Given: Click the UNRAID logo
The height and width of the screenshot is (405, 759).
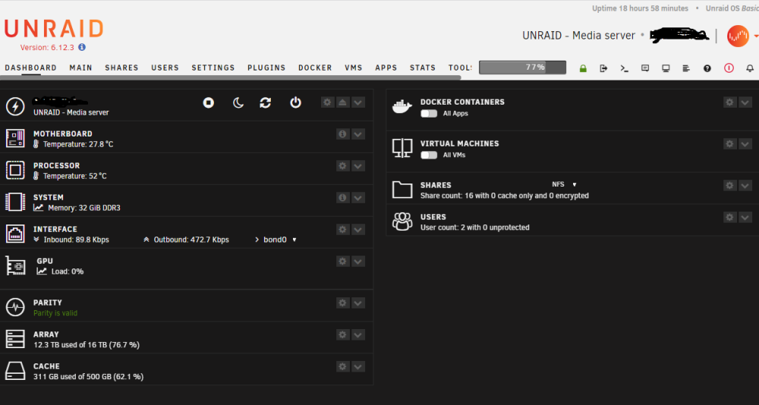Looking at the screenshot, I should [54, 29].
